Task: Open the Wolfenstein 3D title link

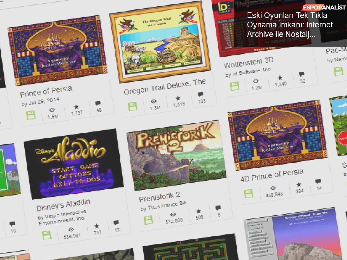Action: [x=249, y=62]
